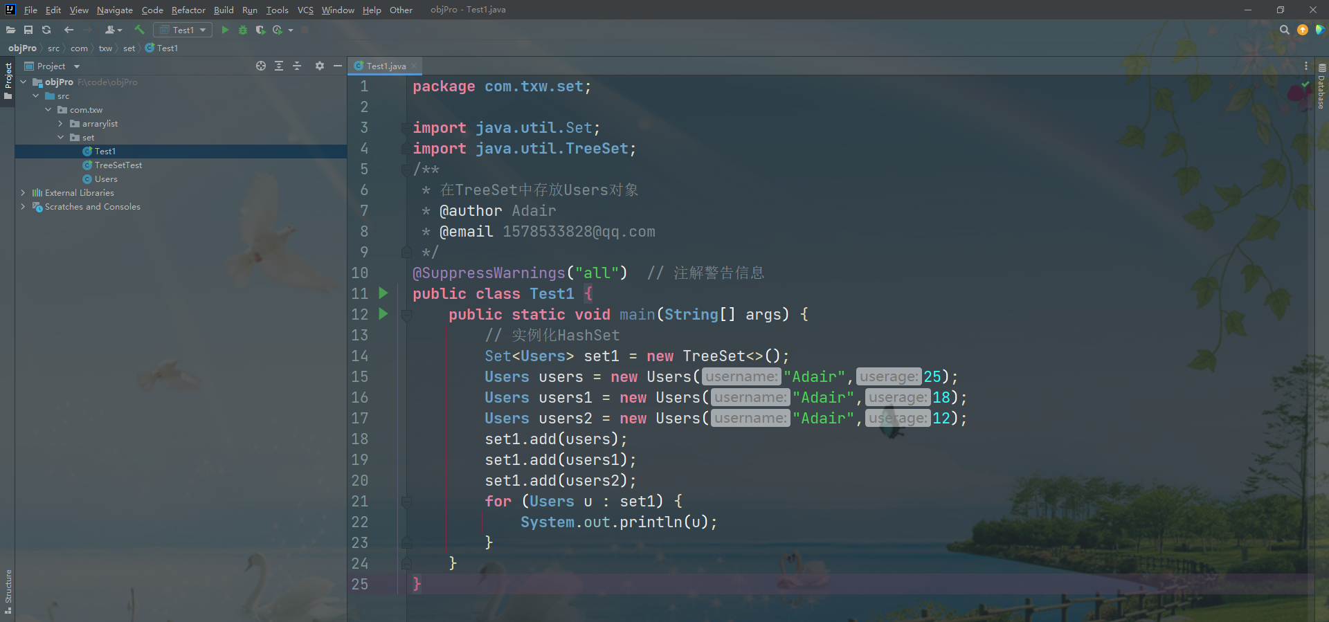This screenshot has height=622, width=1329.
Task: Open the arrow next to profiler icon
Action: (x=291, y=30)
